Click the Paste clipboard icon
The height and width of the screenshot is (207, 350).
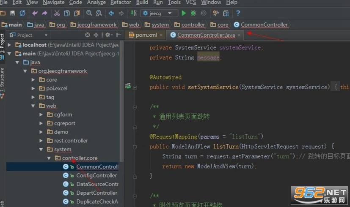pyautogui.click(x=77, y=13)
